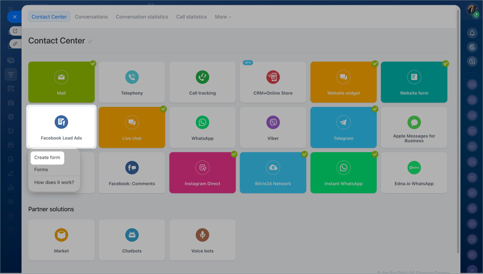Open the Facebook Lead Ads tile
The width and height of the screenshot is (483, 274).
61,127
